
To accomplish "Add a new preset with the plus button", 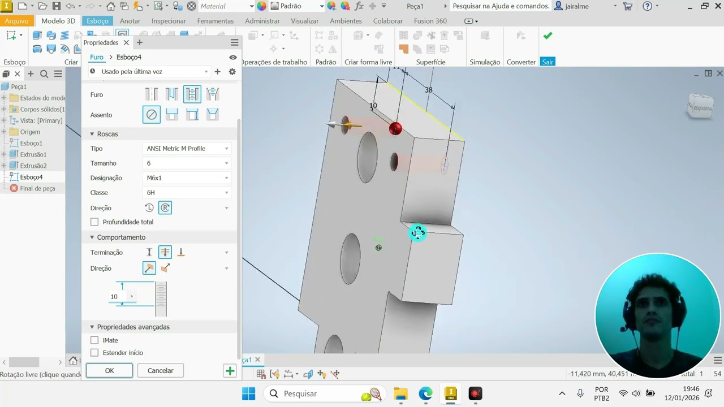I will [x=217, y=72].
